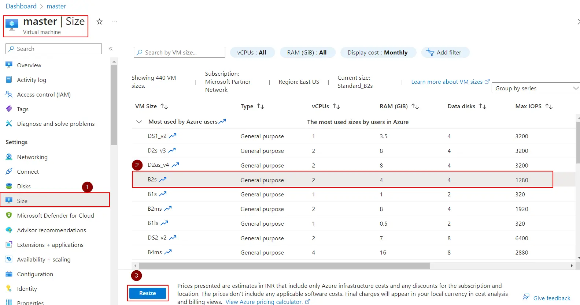The height and width of the screenshot is (305, 580).
Task: Click the favorite star icon beside master title
Action: tap(99, 22)
